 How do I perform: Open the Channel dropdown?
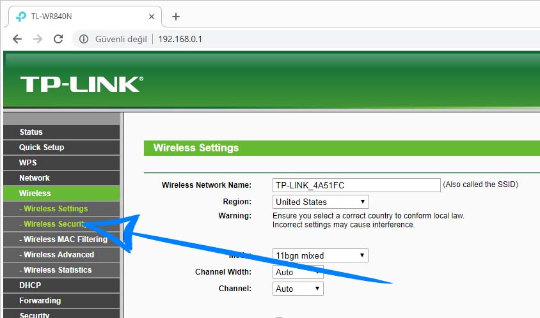point(298,289)
